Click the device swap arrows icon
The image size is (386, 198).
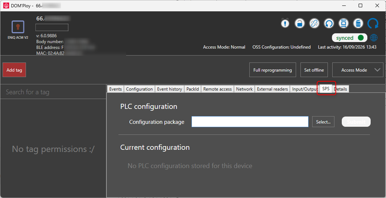[344, 24]
